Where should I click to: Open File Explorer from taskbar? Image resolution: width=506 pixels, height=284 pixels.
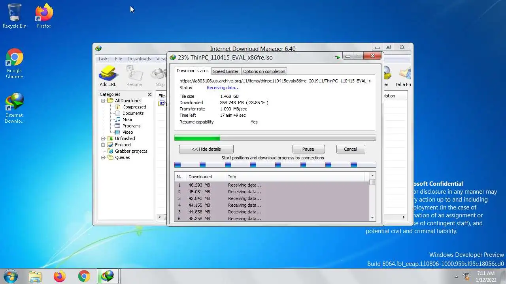point(35,276)
